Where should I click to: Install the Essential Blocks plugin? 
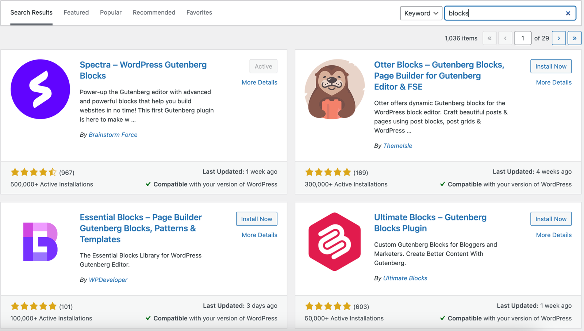coord(256,219)
